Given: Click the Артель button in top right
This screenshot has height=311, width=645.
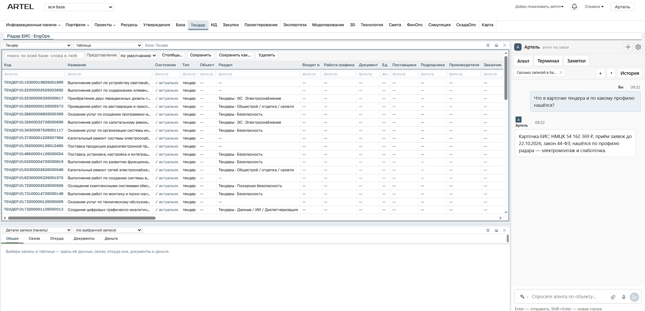Looking at the screenshot, I should tap(622, 7).
